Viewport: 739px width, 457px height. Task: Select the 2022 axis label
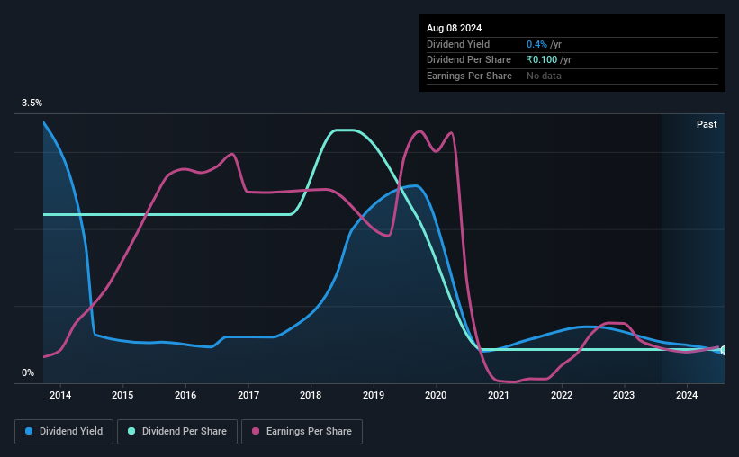[x=562, y=395]
